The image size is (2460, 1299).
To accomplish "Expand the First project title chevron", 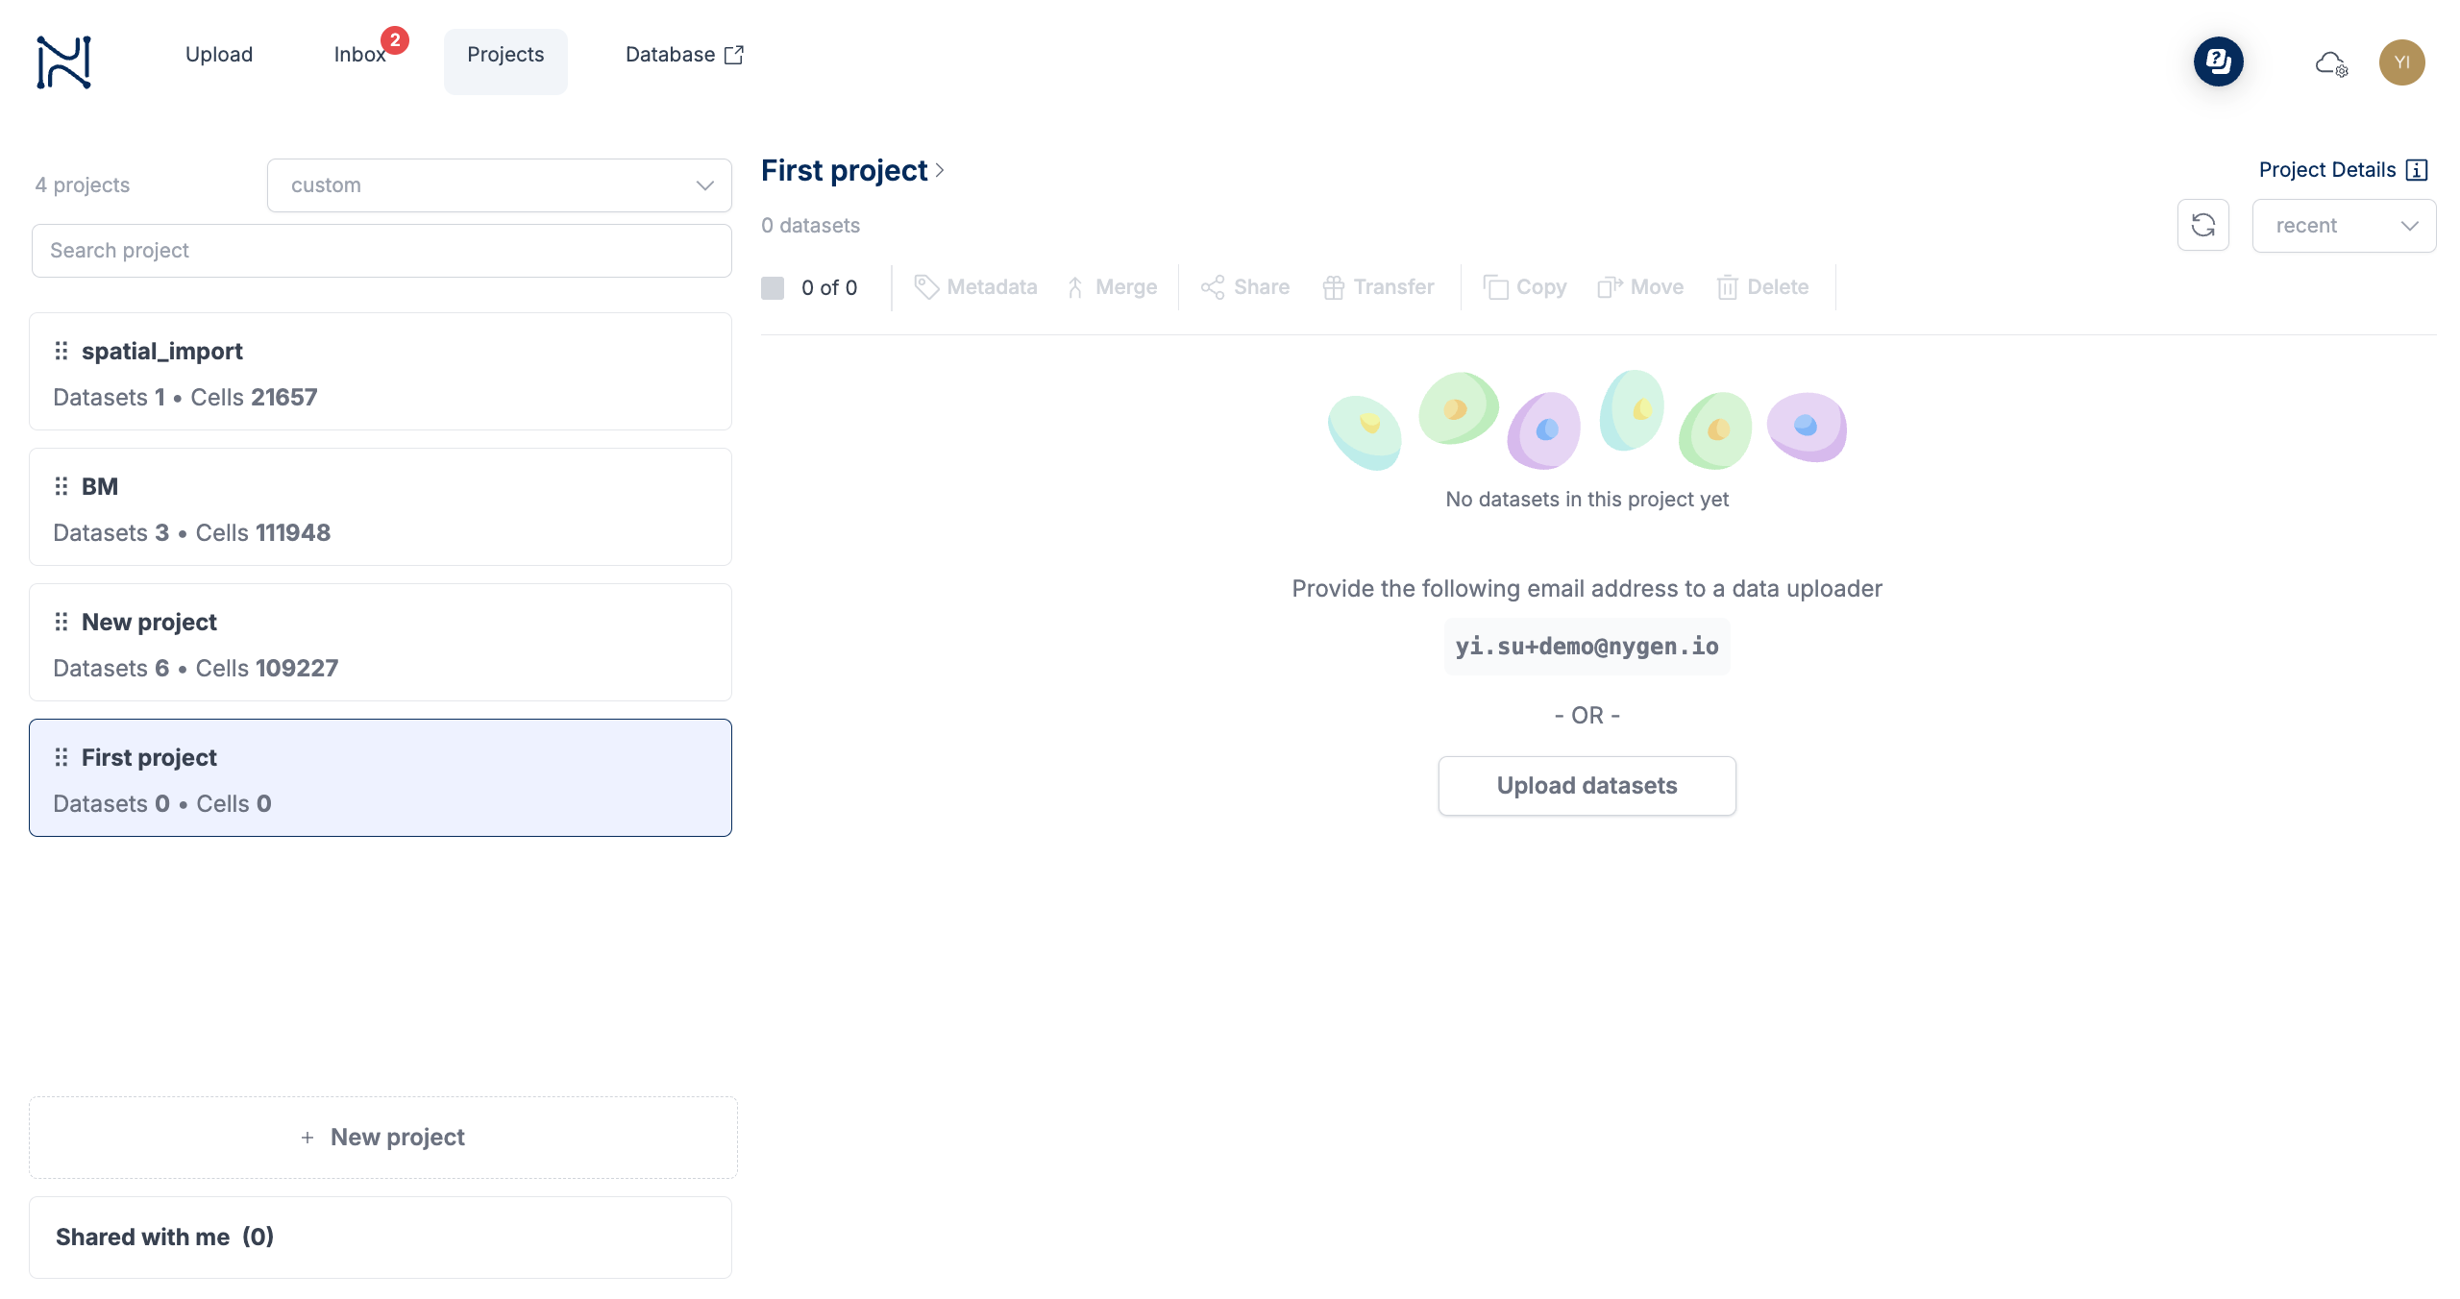I will 940,170.
